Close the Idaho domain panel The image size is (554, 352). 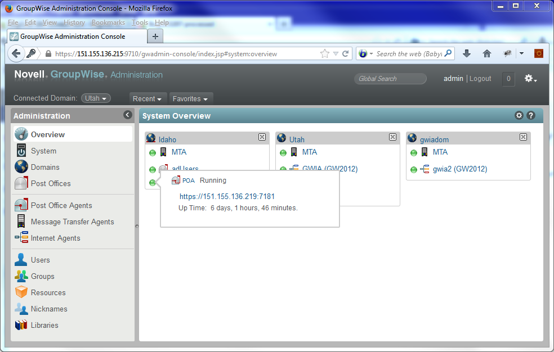point(262,137)
